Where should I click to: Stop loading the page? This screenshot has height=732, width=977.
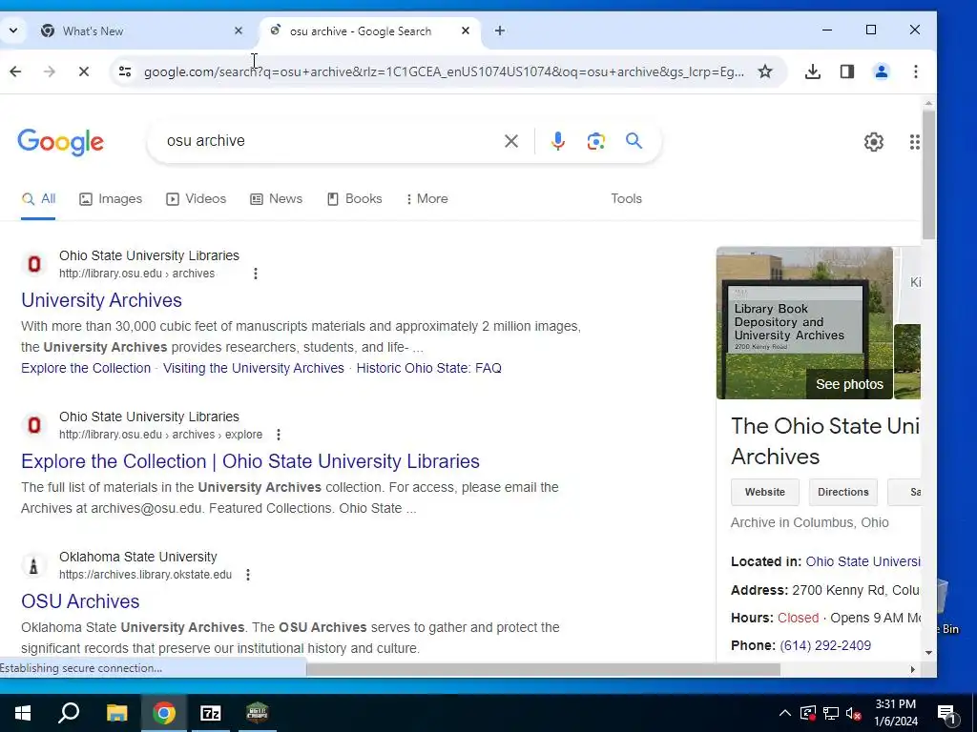(84, 71)
